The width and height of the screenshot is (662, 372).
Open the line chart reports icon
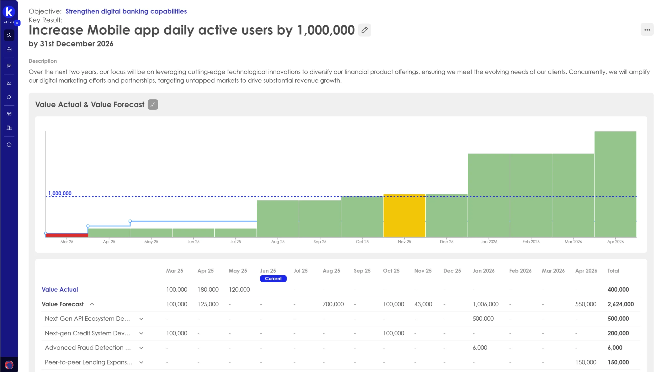[x=9, y=83]
